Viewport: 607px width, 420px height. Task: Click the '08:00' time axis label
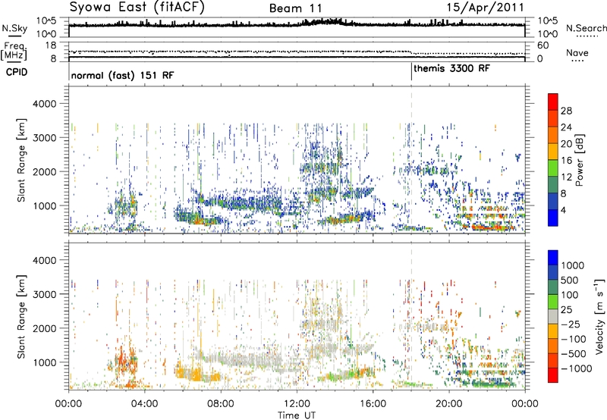click(x=221, y=404)
